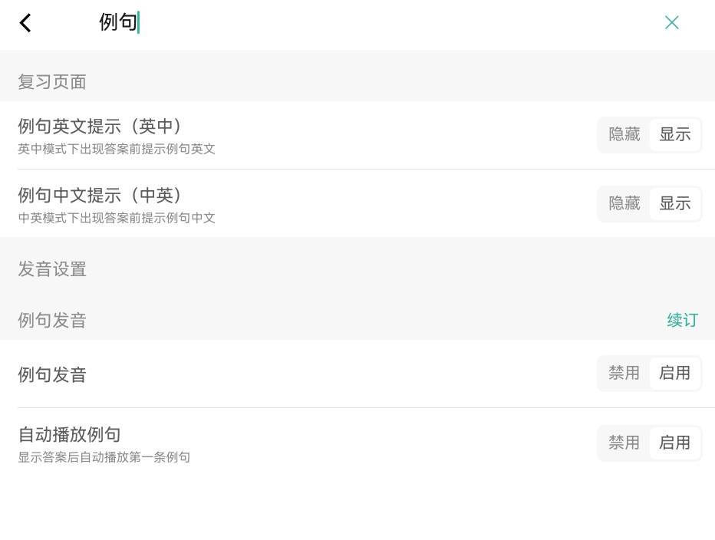Choose 禁用 for 自动播放例句

click(624, 443)
